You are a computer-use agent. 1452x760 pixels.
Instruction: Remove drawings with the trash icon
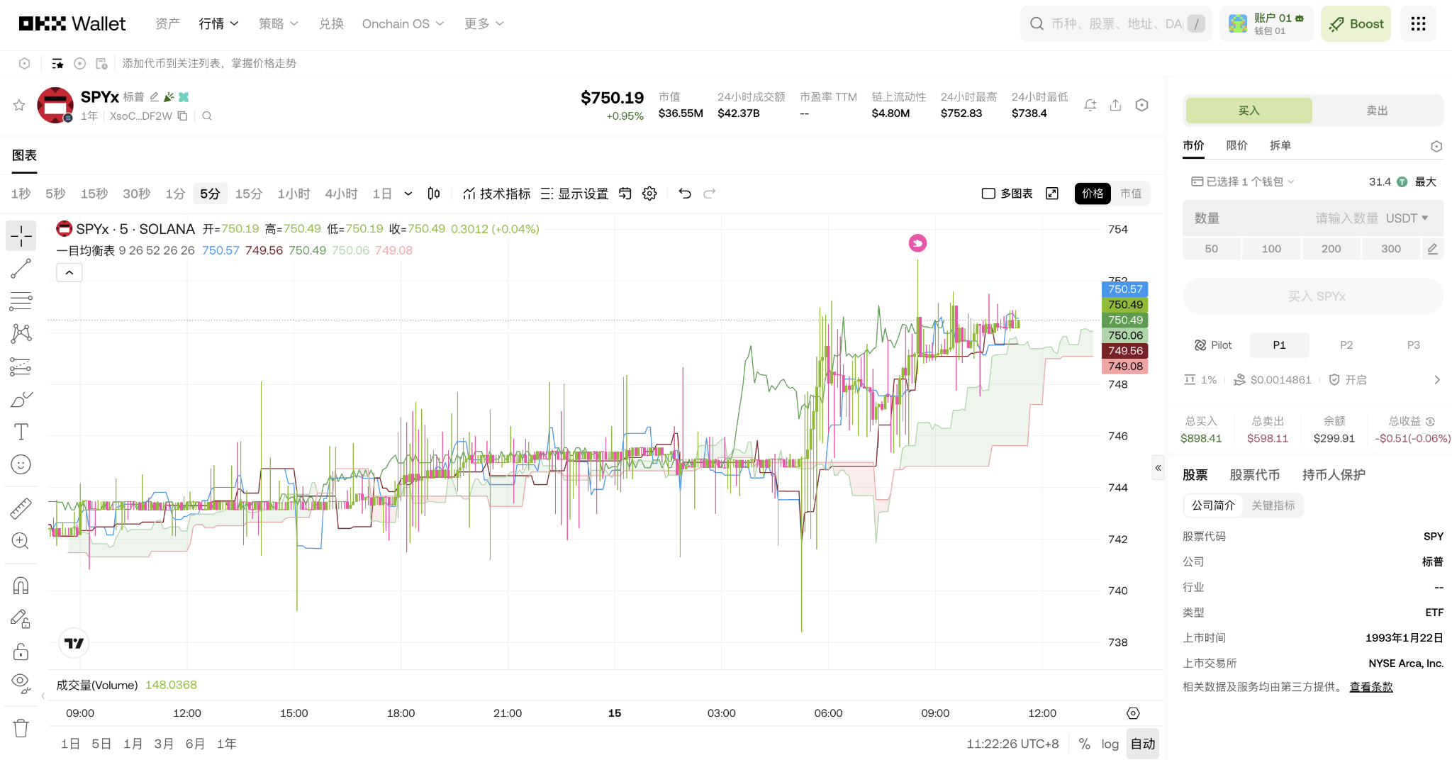point(21,728)
